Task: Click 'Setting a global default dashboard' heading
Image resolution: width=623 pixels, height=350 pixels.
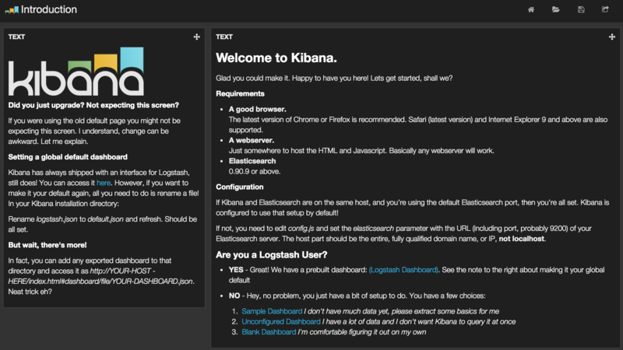Action: coord(68,157)
